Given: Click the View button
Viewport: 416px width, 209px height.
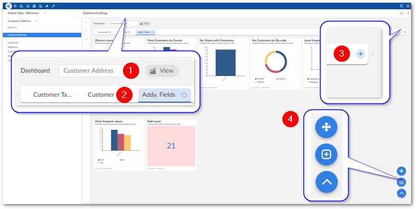Looking at the screenshot, I should (x=145, y=24).
